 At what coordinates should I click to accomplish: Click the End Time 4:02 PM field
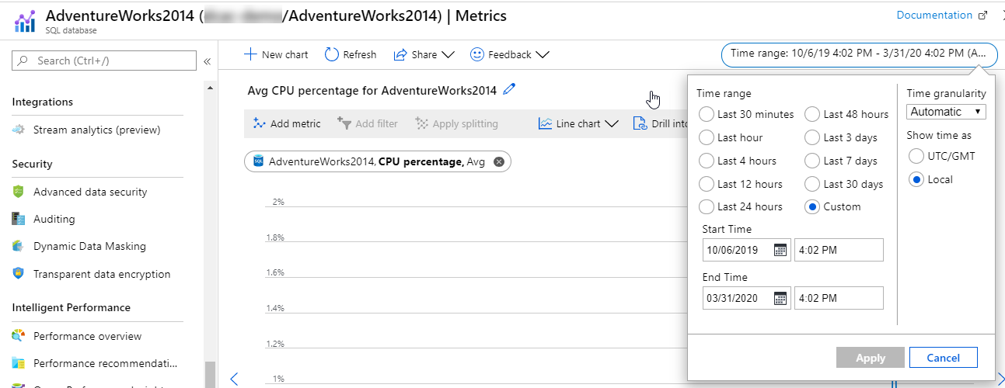tap(839, 298)
